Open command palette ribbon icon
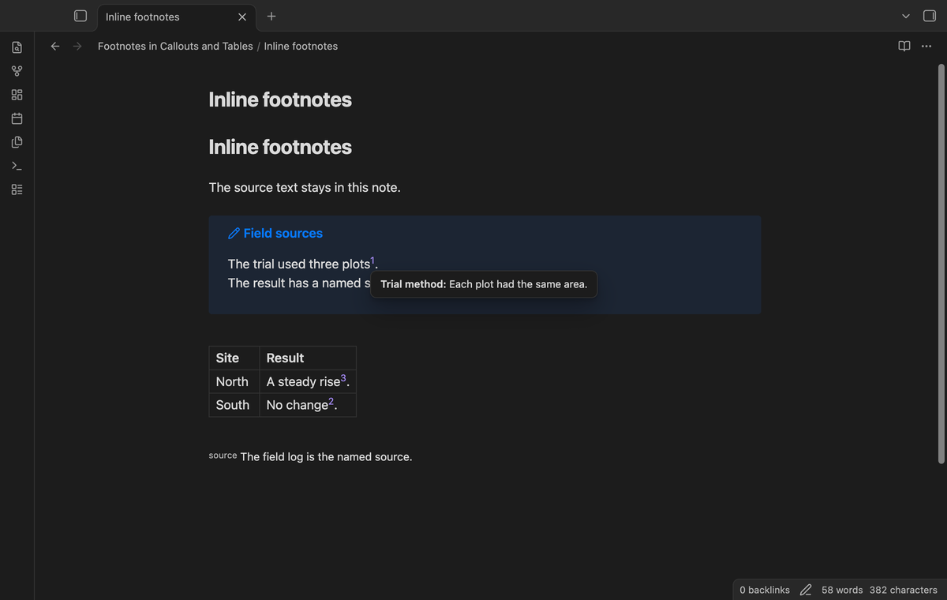The image size is (947, 600). (17, 166)
